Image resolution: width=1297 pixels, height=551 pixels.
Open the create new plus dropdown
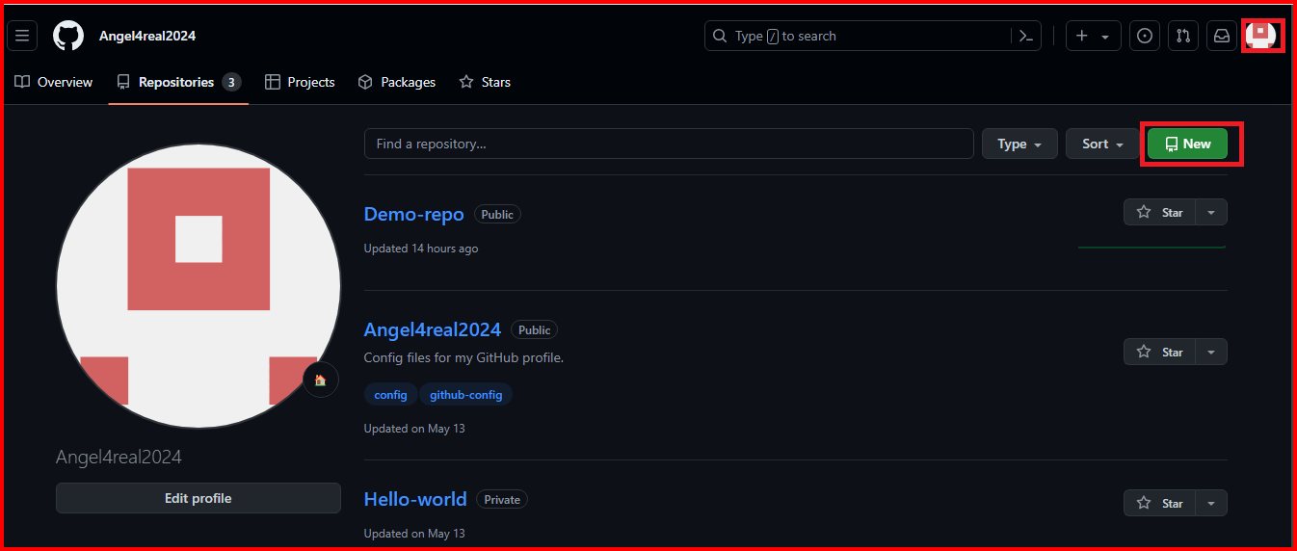coord(1093,36)
